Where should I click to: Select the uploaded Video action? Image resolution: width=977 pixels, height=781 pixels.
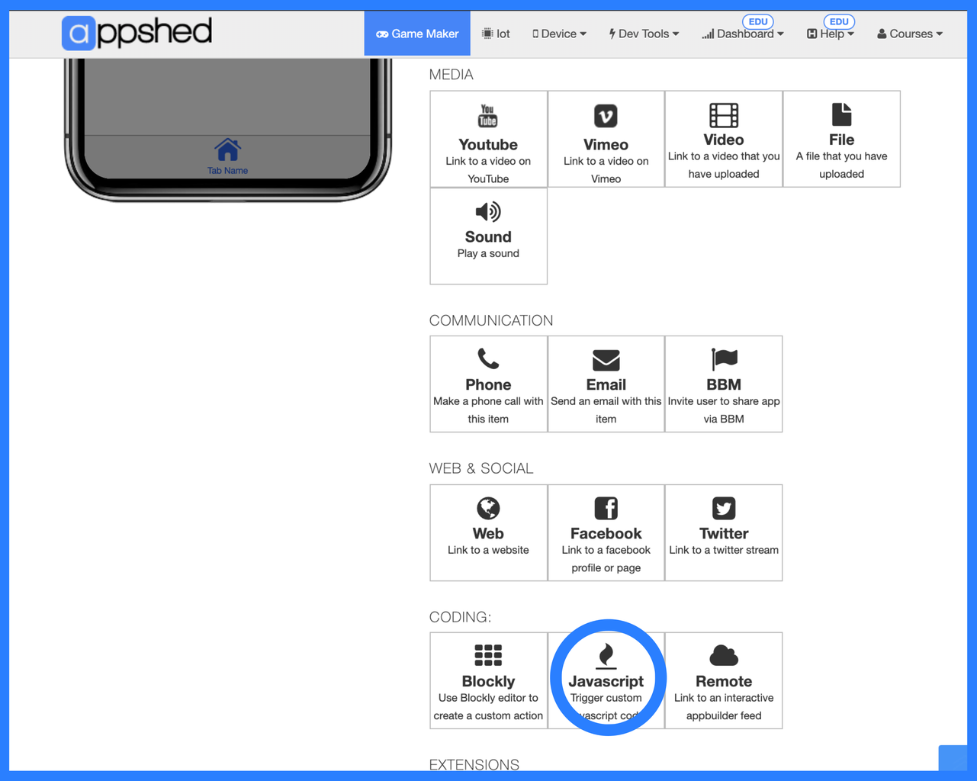point(723,137)
